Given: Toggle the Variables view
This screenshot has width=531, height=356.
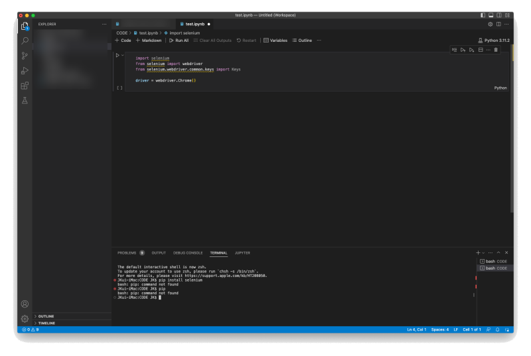Looking at the screenshot, I should coord(275,41).
